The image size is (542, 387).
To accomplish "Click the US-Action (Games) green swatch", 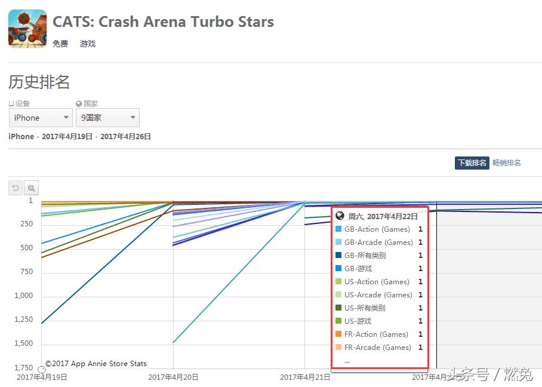I will click(x=338, y=282).
